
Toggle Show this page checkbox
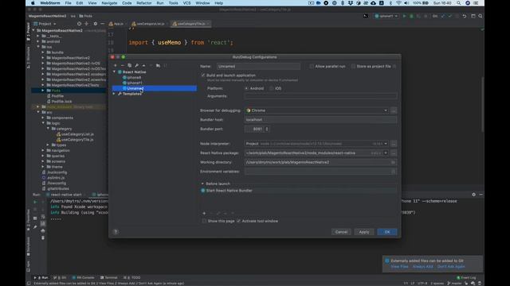coord(204,221)
